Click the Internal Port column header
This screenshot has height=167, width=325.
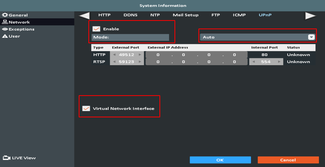[264, 47]
